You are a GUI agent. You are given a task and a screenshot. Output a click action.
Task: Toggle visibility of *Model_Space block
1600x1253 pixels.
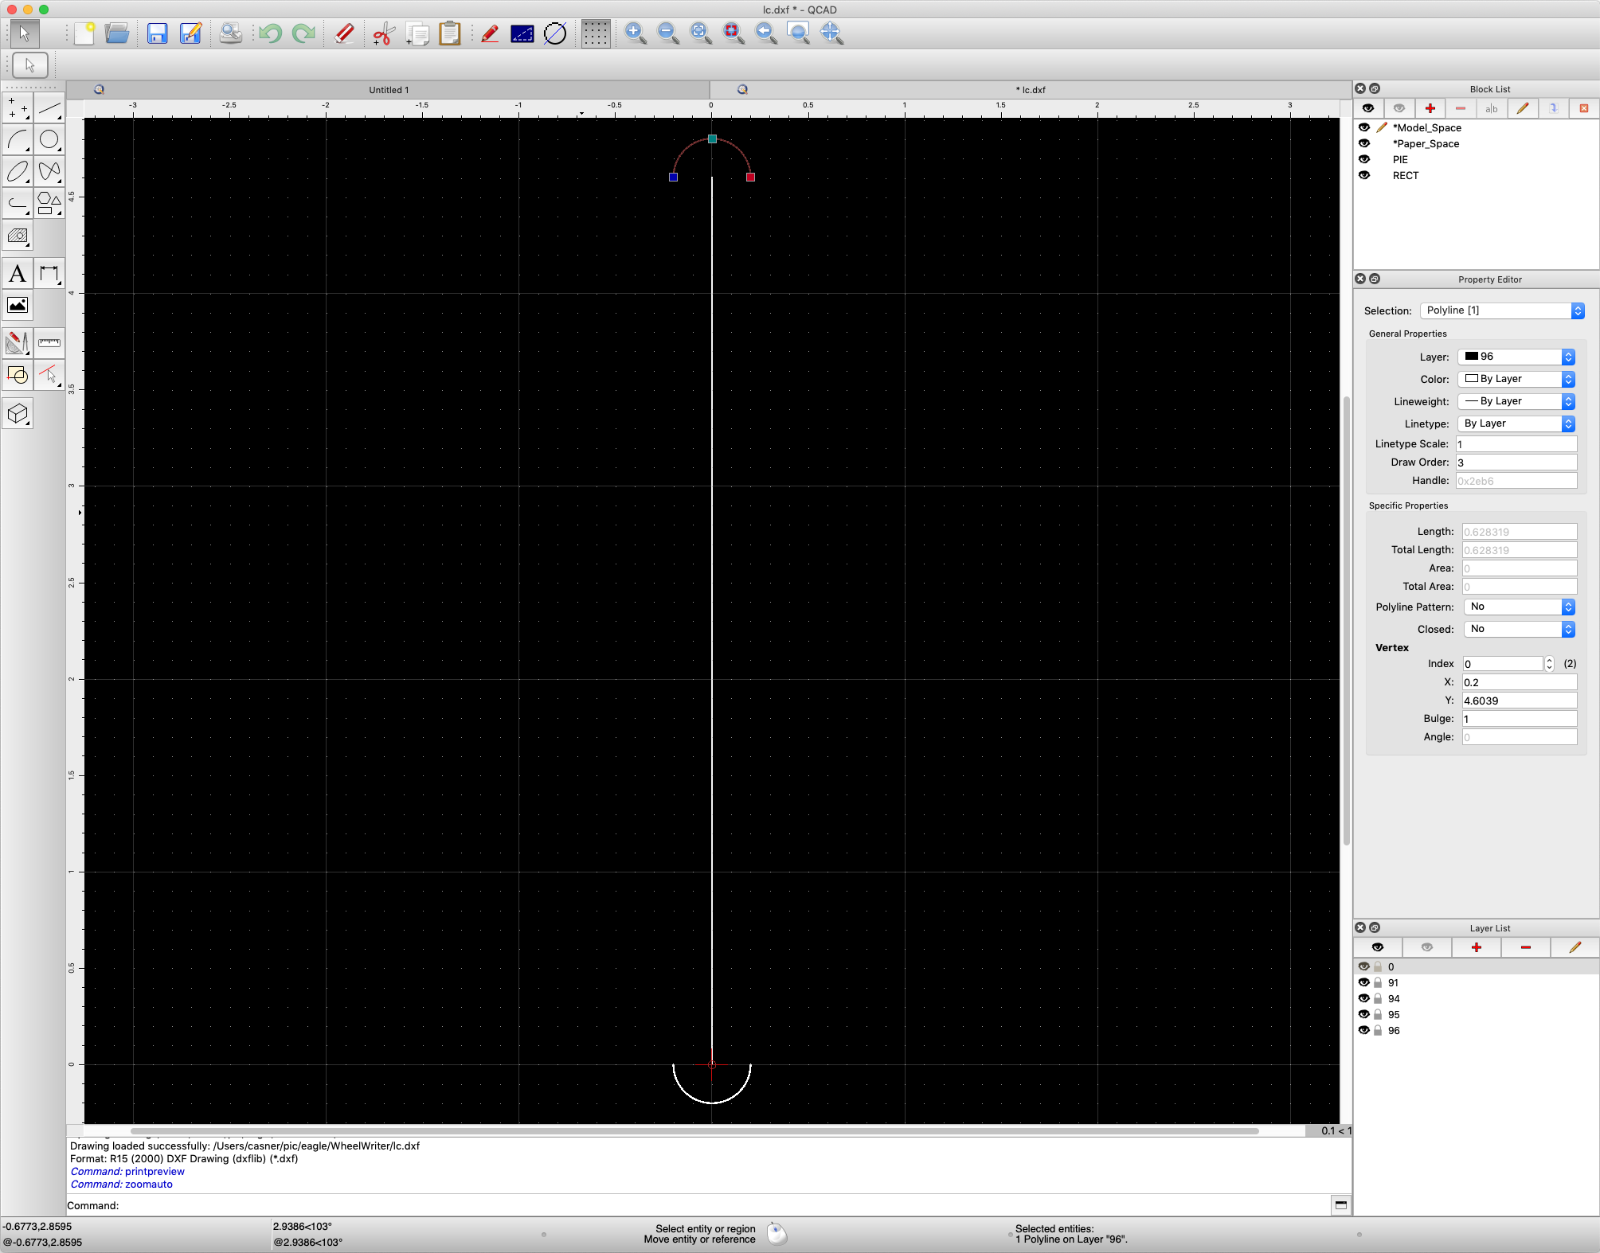point(1364,127)
